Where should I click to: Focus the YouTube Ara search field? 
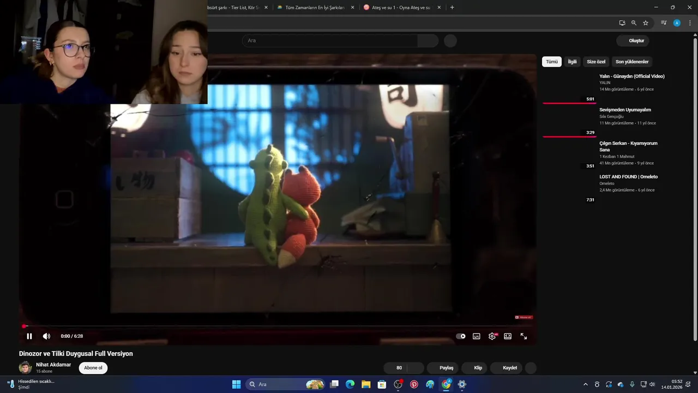[x=330, y=40]
